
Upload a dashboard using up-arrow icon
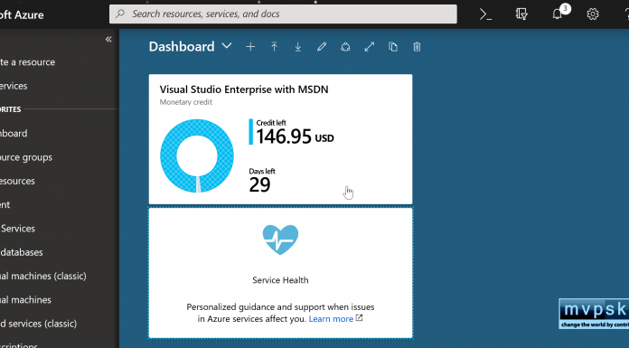(x=274, y=47)
